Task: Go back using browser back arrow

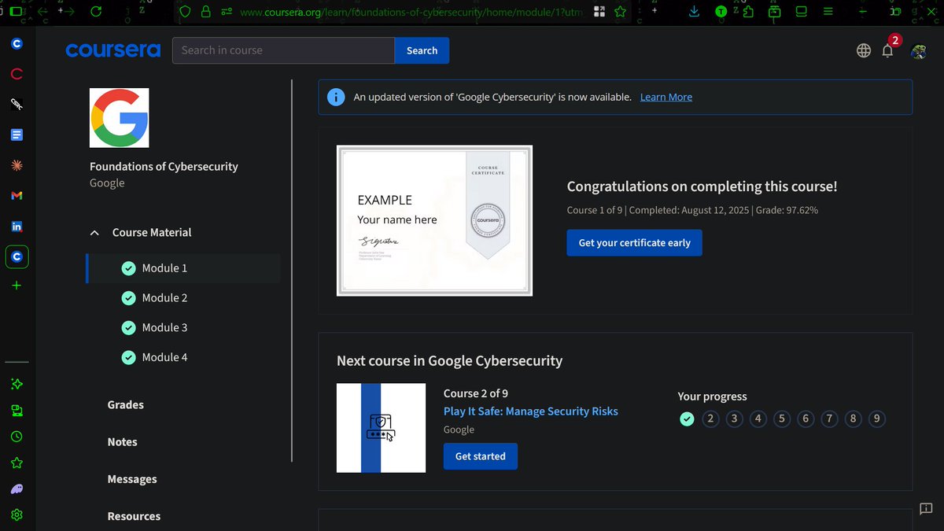Action: click(x=42, y=11)
